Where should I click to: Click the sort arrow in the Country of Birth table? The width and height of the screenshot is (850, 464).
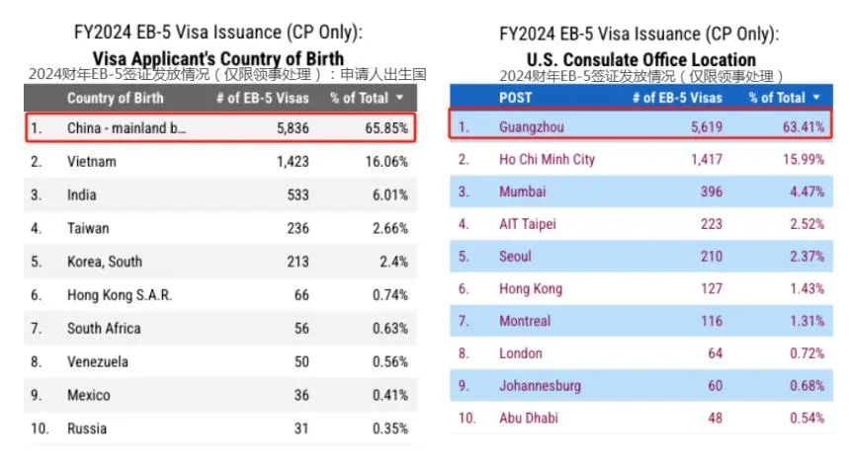pyautogui.click(x=399, y=98)
